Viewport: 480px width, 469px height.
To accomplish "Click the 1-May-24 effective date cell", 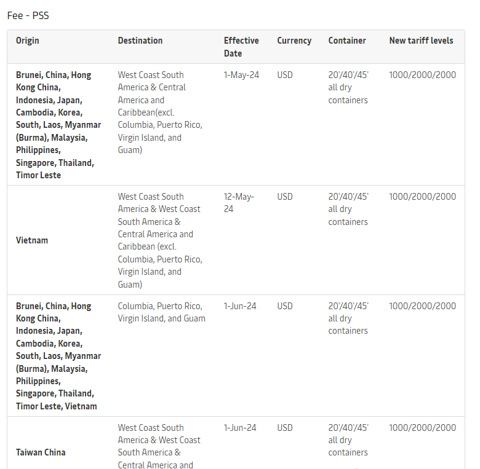I will [241, 75].
